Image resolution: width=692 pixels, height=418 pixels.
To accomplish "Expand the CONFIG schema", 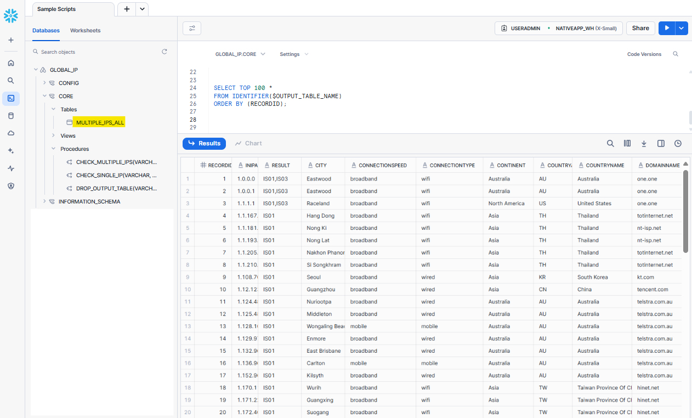I will point(44,83).
